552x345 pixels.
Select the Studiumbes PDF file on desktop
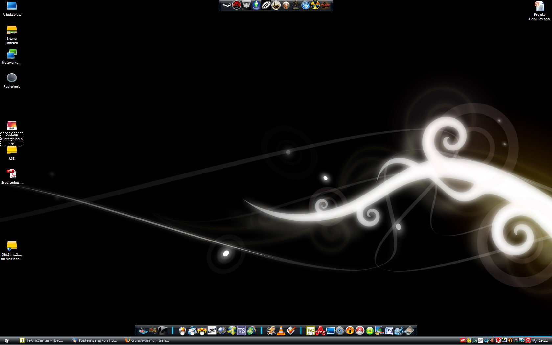pyautogui.click(x=12, y=174)
